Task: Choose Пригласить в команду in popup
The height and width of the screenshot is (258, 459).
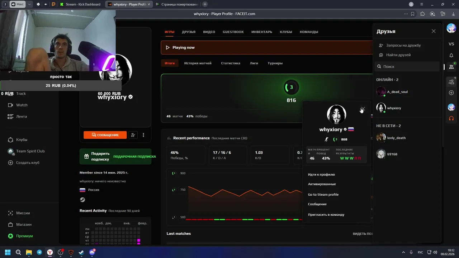Action: tap(326, 215)
